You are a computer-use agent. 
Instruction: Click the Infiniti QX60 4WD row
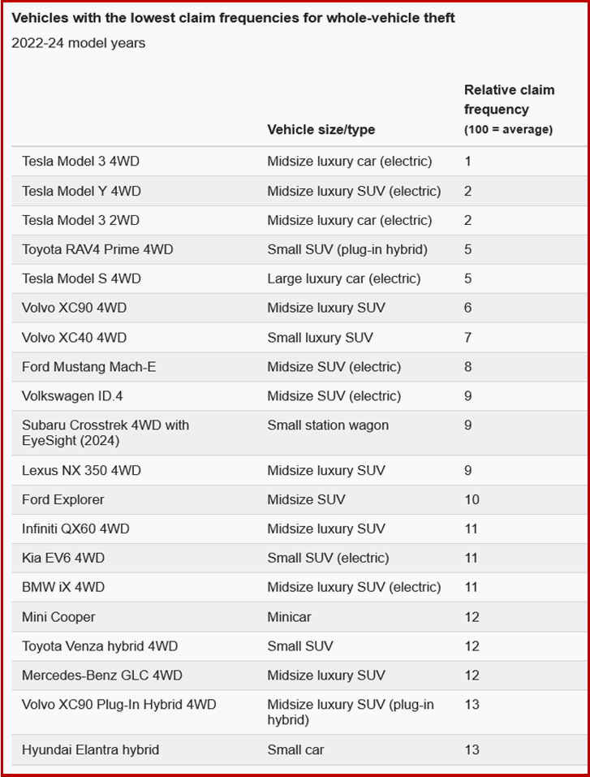click(x=75, y=529)
